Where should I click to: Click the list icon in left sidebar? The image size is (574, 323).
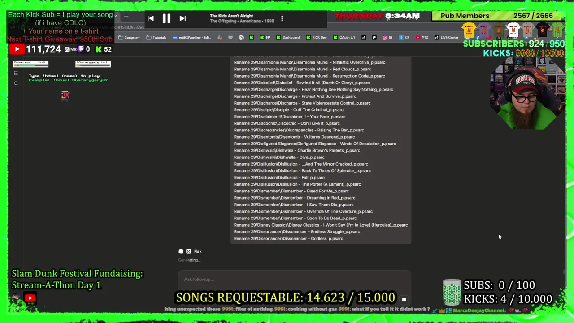(x=16, y=73)
